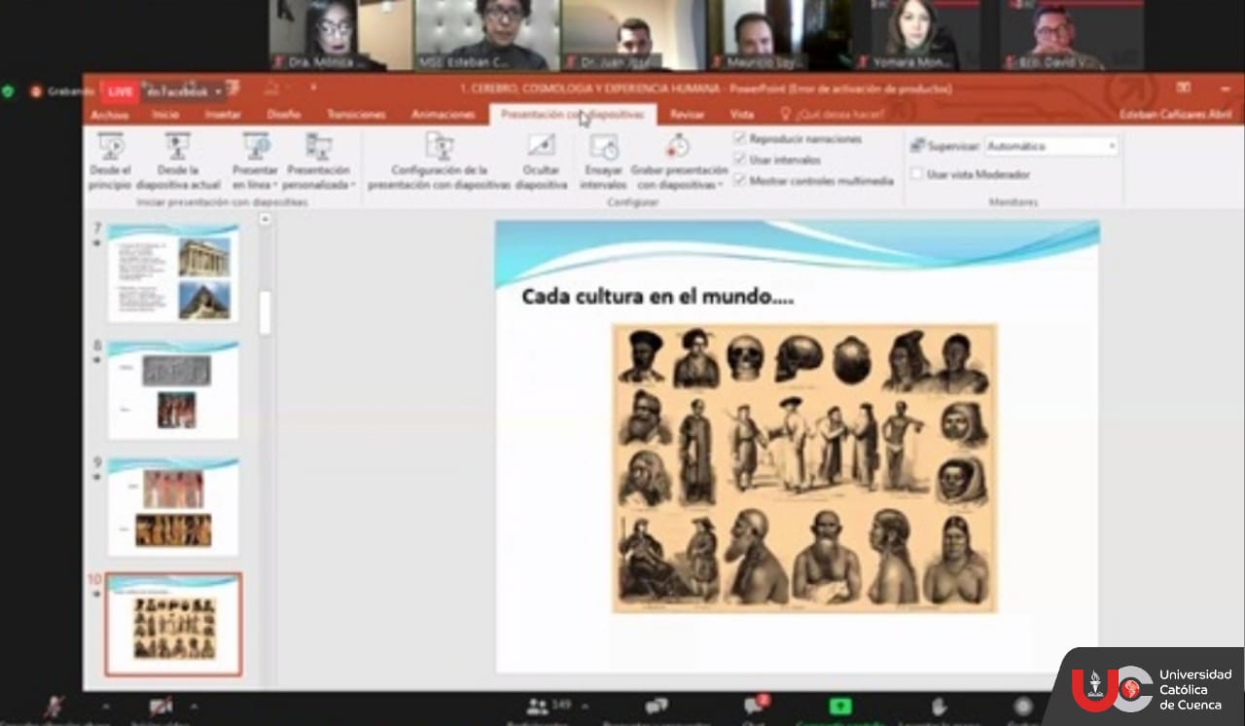
Task: Expand Grabar presentación con diapositivas dropdown arrow
Action: 720,185
